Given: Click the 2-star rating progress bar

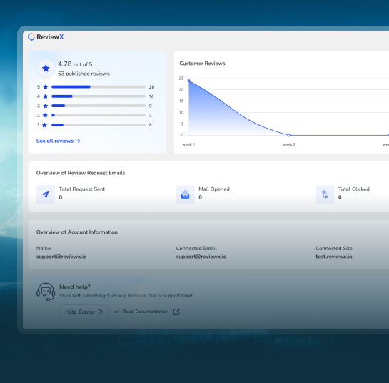Looking at the screenshot, I should [98, 115].
